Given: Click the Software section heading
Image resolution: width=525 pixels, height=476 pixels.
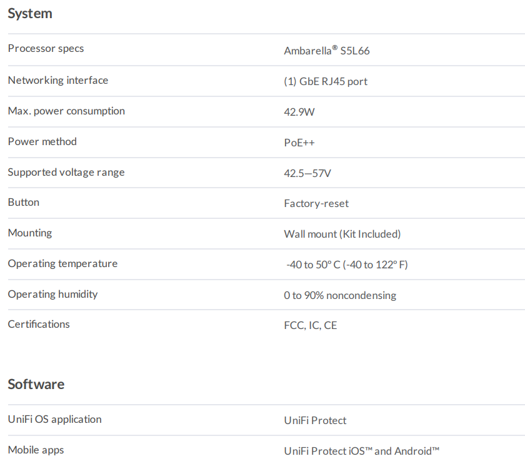Looking at the screenshot, I should [36, 384].
